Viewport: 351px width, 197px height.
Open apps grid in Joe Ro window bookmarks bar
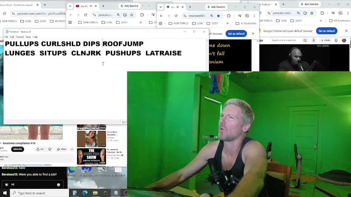tap(70, 22)
